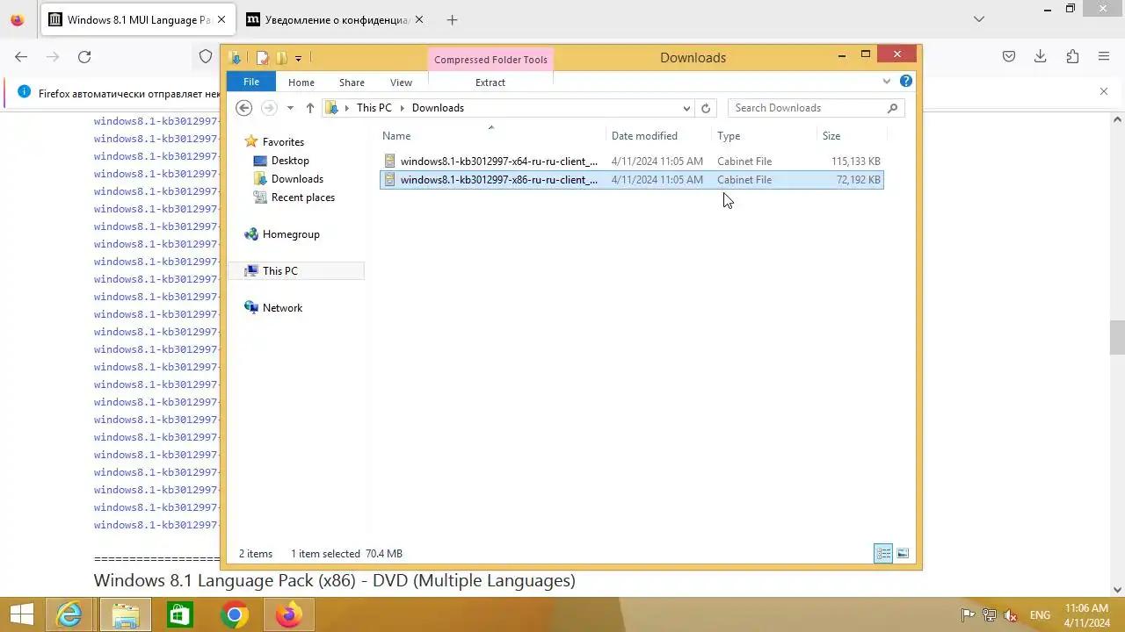Viewport: 1125px width, 632px height.
Task: Select Network in navigation pane
Action: pyautogui.click(x=282, y=308)
